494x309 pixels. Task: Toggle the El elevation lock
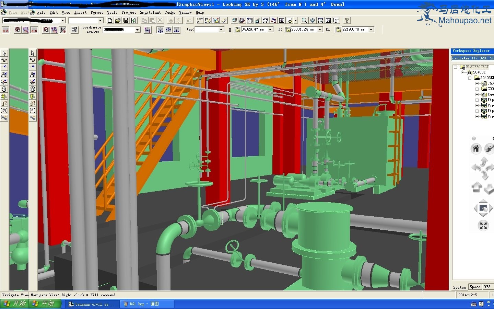click(338, 30)
